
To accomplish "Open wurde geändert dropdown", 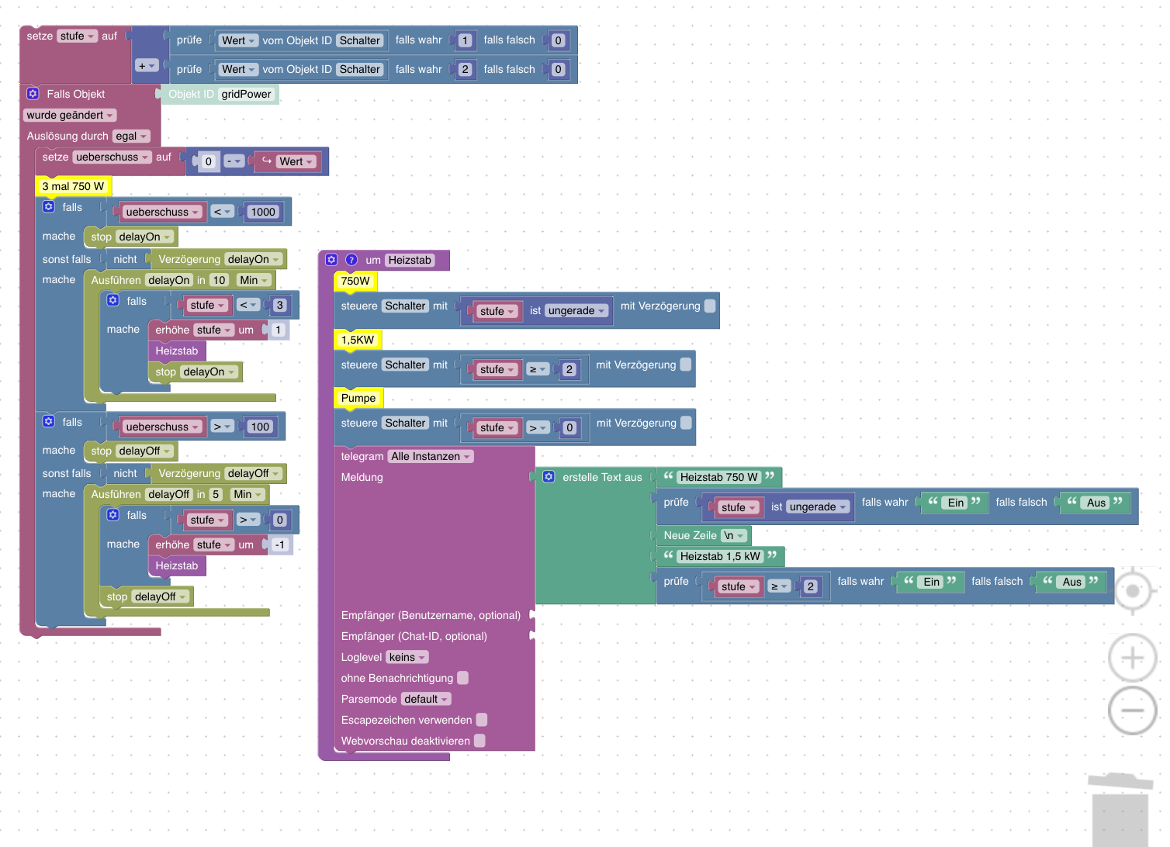I will pos(70,115).
